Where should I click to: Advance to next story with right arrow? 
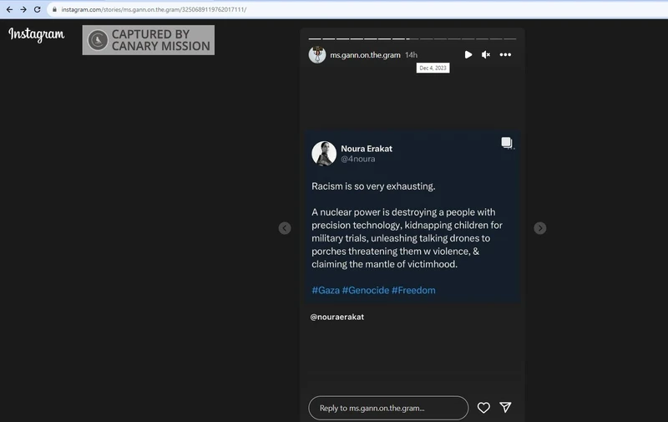pyautogui.click(x=540, y=228)
